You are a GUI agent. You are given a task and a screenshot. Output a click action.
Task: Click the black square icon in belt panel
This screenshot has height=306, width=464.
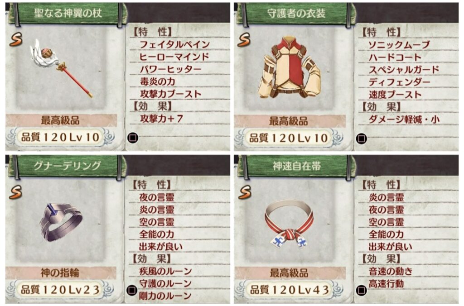coord(361,290)
